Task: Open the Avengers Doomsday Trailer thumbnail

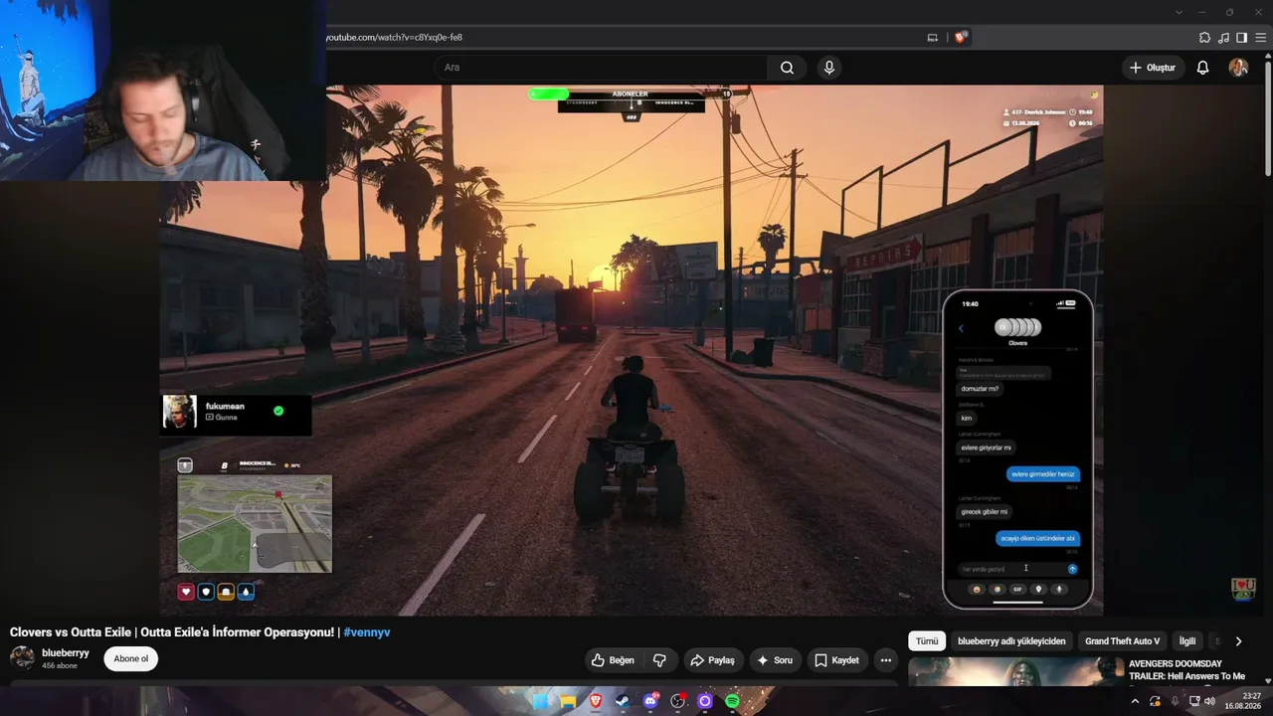Action: [x=1015, y=671]
